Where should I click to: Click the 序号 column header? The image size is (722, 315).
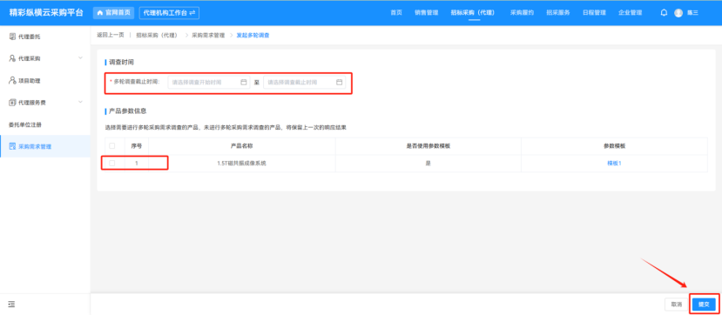pos(136,146)
